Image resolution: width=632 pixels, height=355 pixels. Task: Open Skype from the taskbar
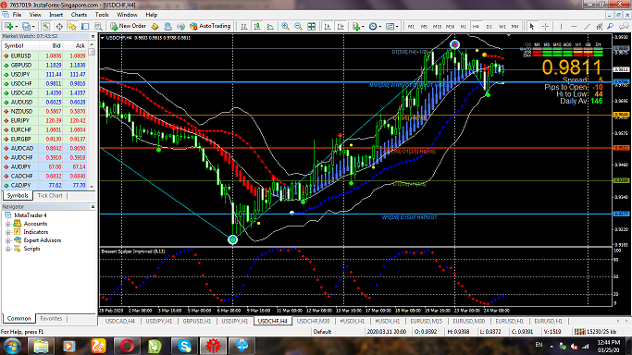184,346
